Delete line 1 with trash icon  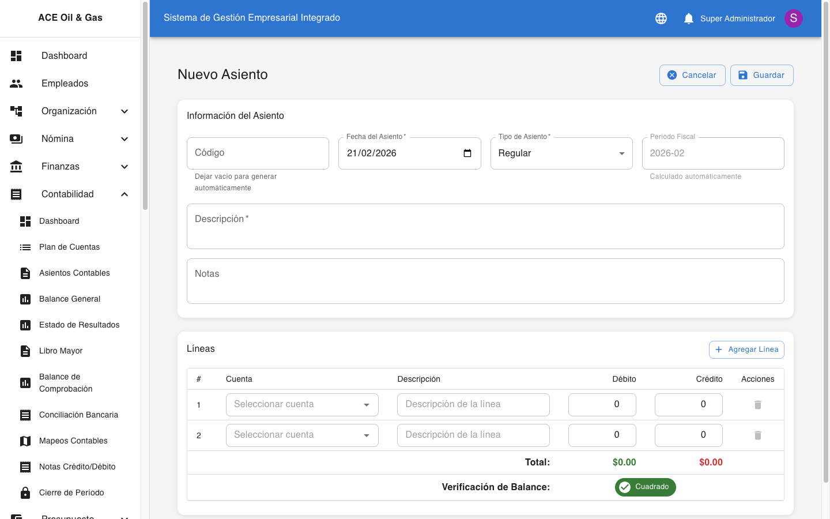point(757,405)
